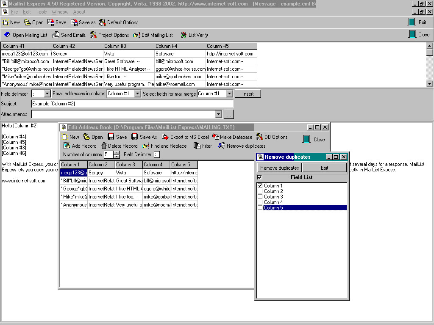The image size is (434, 325).
Task: Click the Add Record icon
Action: pos(67,146)
